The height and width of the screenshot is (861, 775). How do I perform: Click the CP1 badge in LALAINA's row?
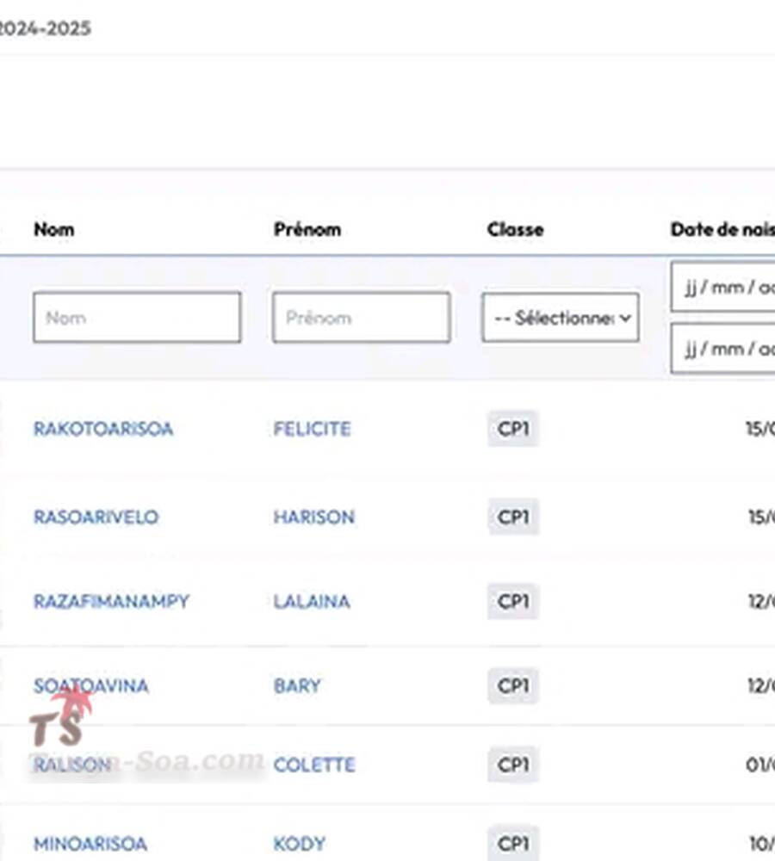pyautogui.click(x=513, y=602)
